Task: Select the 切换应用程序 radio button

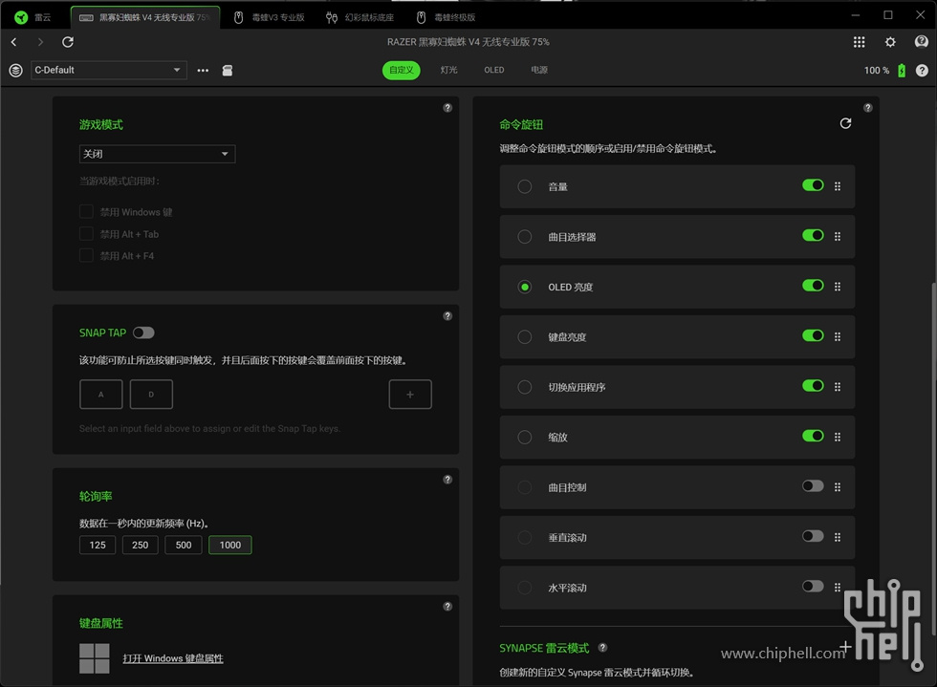Action: point(525,387)
